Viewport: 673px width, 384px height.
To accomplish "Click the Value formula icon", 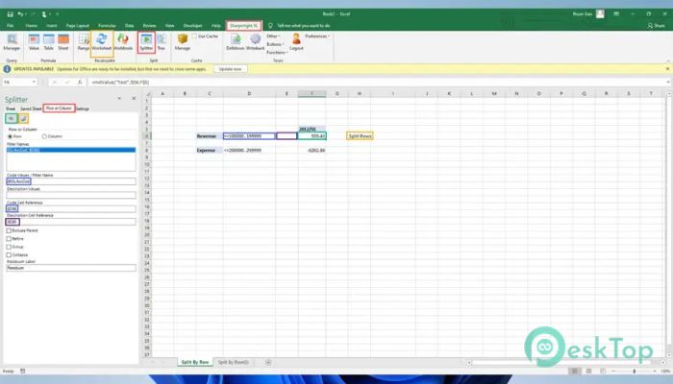I will 34,42.
